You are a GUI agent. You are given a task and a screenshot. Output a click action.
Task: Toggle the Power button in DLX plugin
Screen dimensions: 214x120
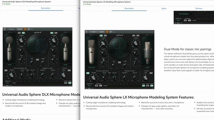70,83
